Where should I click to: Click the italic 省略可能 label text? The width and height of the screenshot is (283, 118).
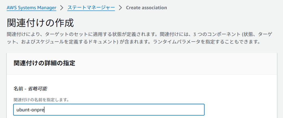(38, 89)
